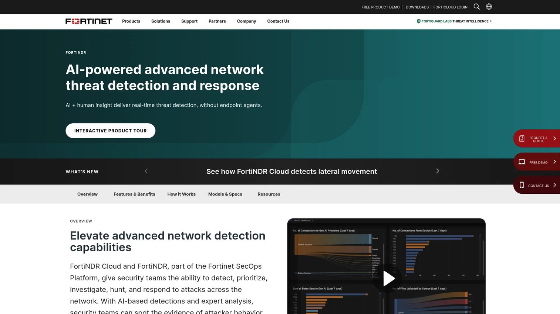Screen dimensions: 560x314
Task: Open the Products menu
Action: [x=131, y=21]
